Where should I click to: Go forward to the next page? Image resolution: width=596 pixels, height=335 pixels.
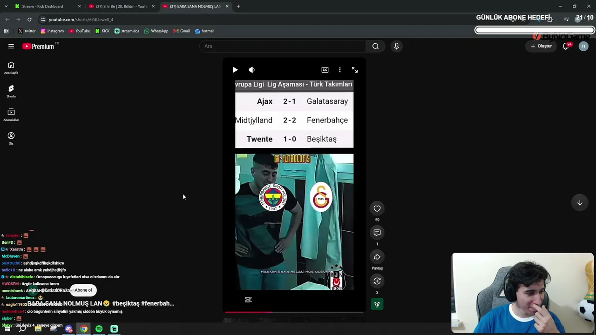[x=18, y=20]
